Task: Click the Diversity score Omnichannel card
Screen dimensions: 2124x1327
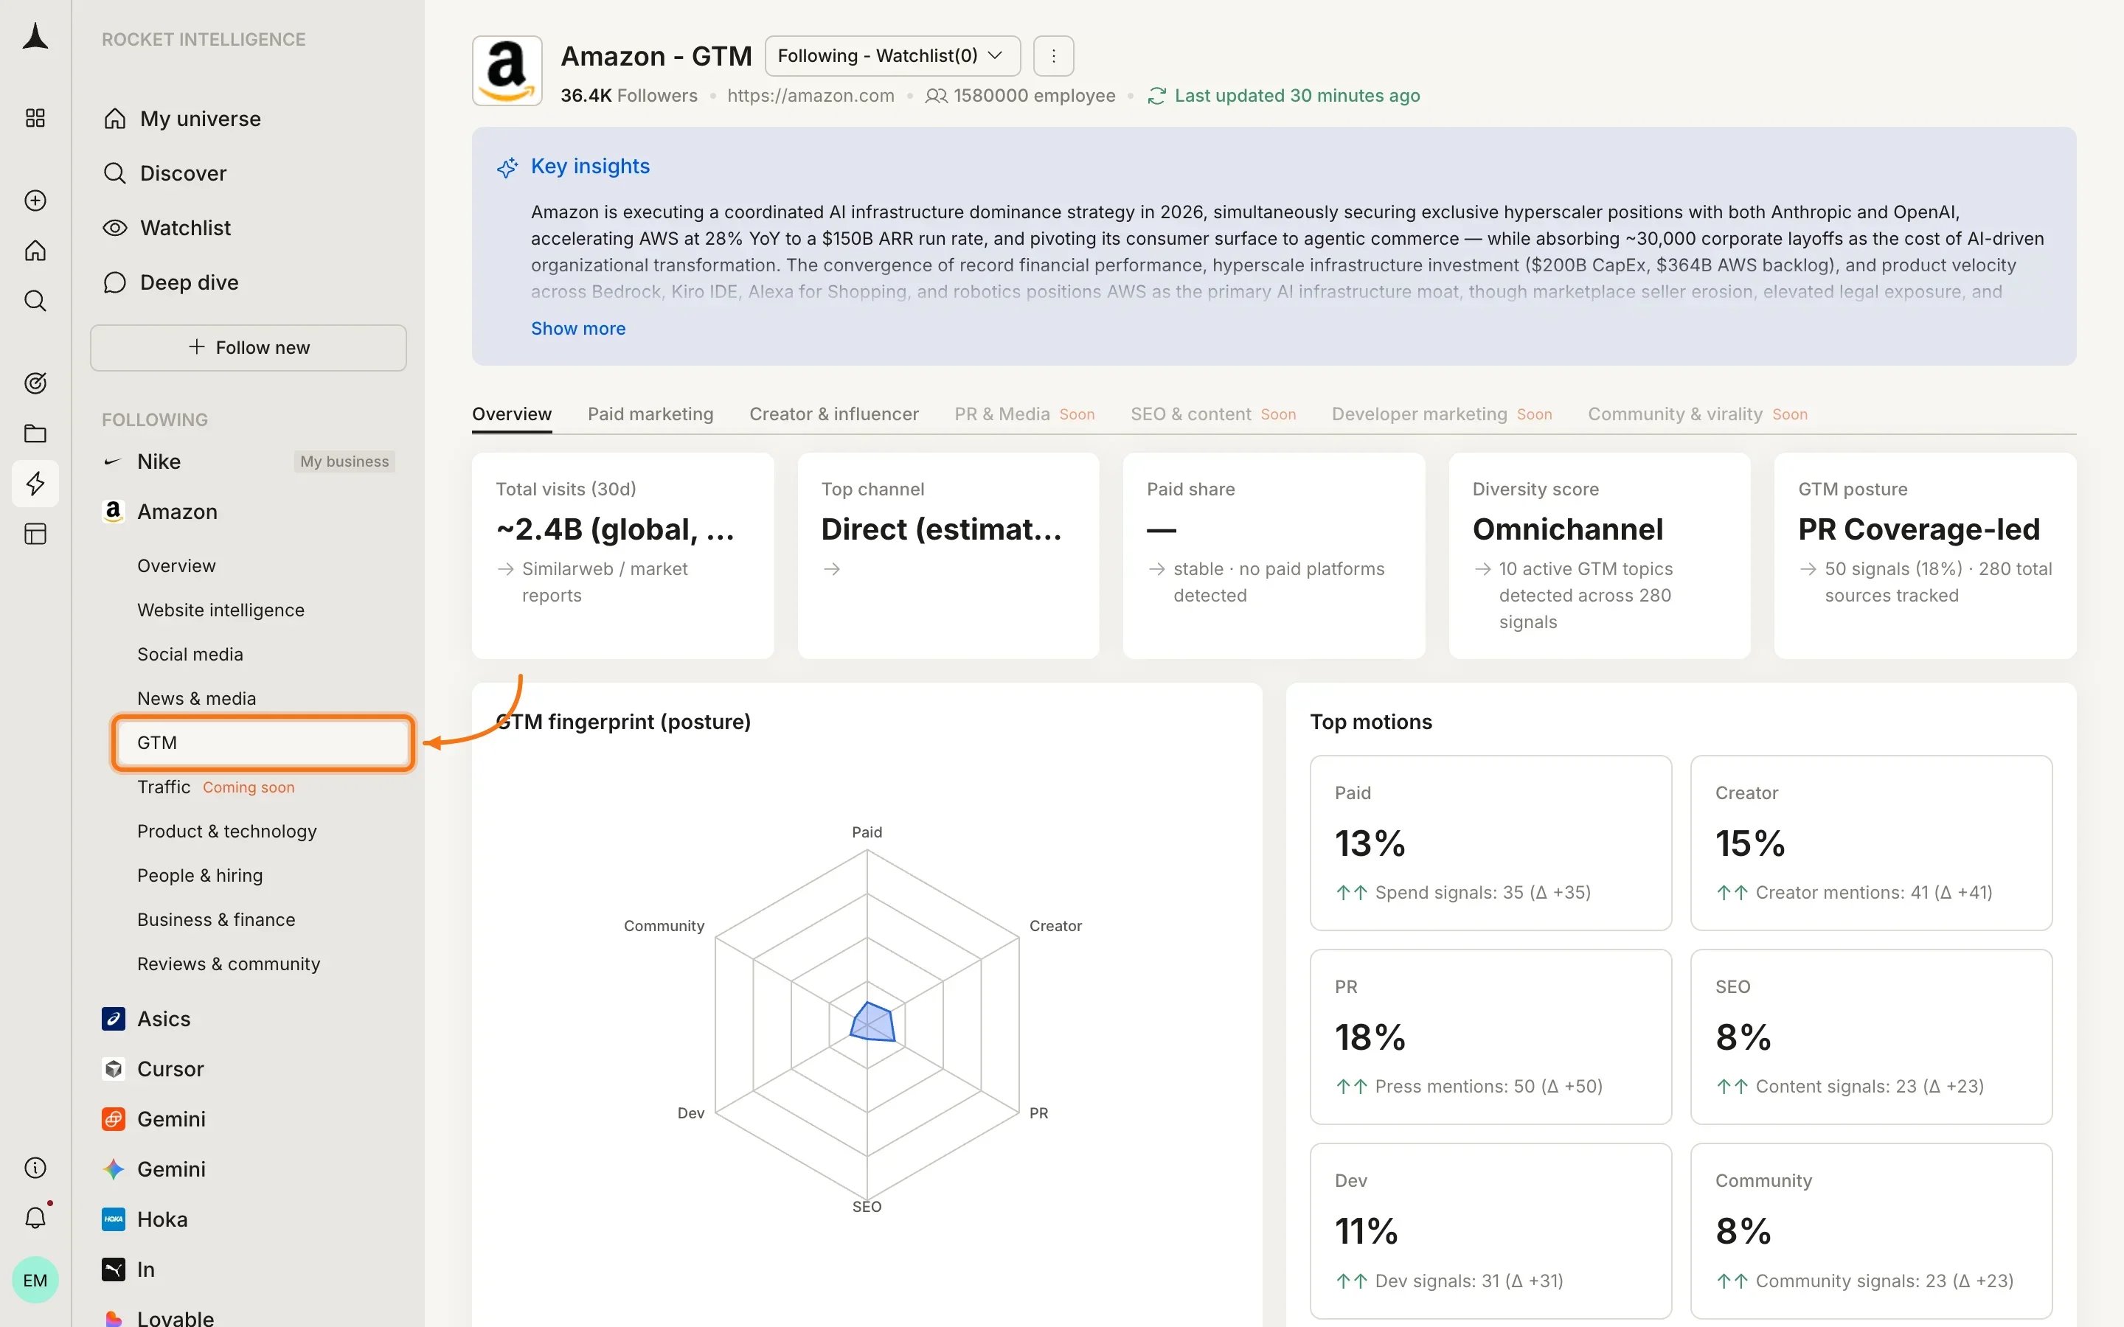Action: point(1599,556)
